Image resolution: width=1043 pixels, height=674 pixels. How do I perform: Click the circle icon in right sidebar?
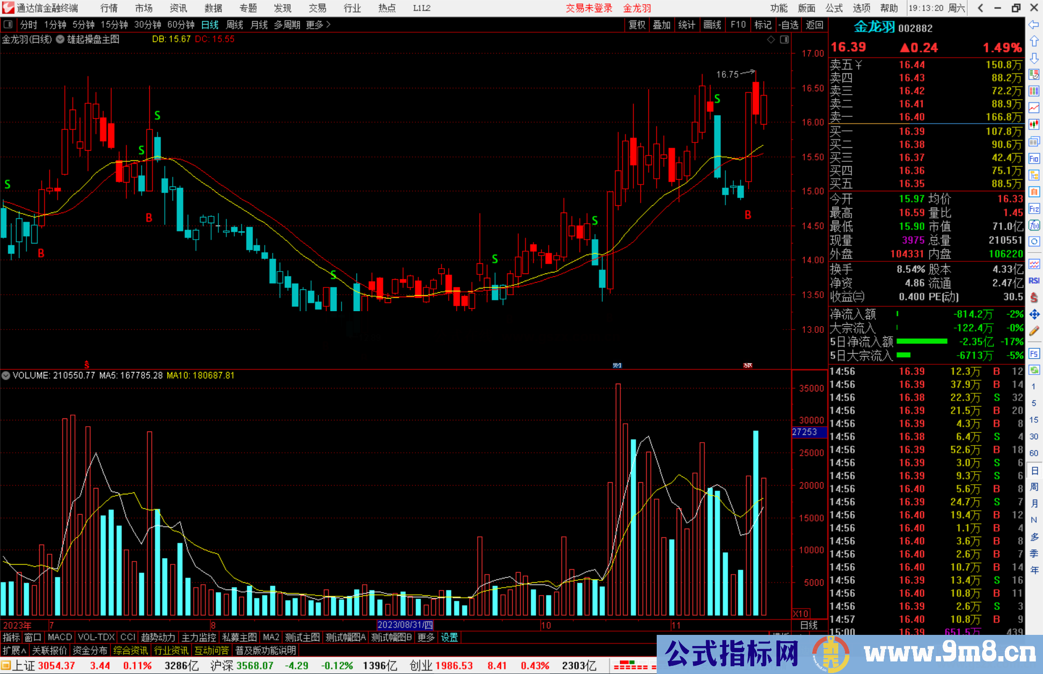pos(1034,242)
